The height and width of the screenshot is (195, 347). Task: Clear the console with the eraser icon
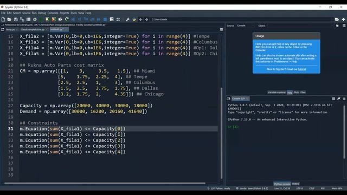(x=338, y=99)
